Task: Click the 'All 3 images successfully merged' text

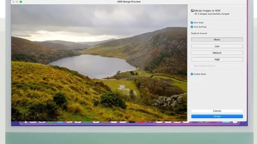Action: pos(212,14)
